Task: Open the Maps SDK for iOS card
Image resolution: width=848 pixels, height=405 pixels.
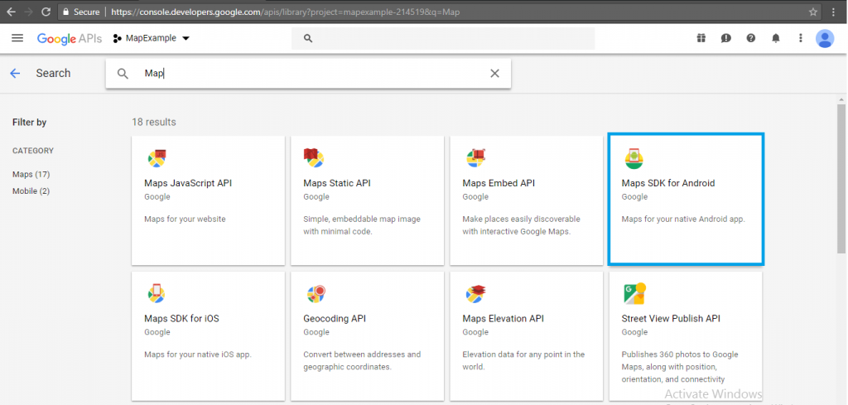Action: click(x=208, y=335)
